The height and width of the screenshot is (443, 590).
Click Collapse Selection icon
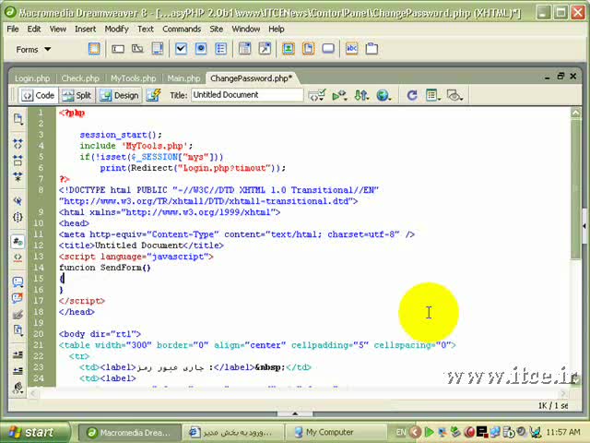click(18, 160)
